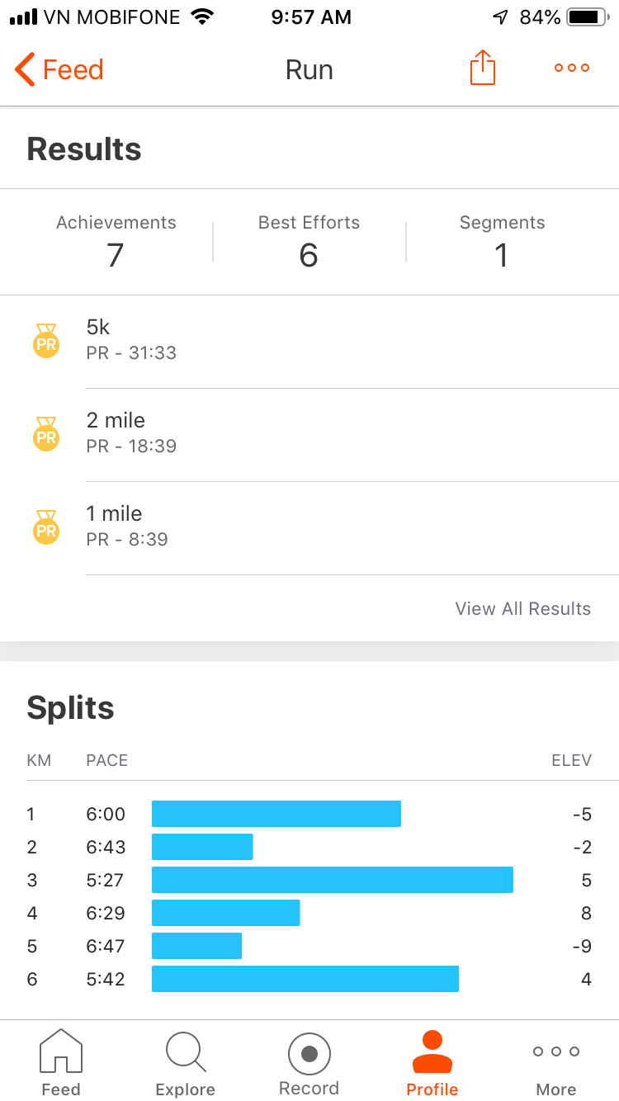Open the Best Efforts count of 6
The width and height of the screenshot is (619, 1101).
[309, 242]
